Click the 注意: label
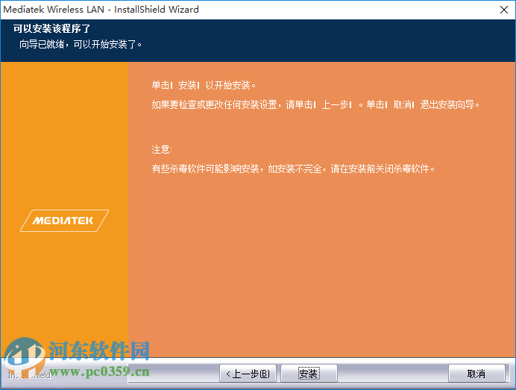516x390 pixels. [x=162, y=149]
